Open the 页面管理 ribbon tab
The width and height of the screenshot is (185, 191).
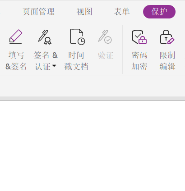click(38, 12)
